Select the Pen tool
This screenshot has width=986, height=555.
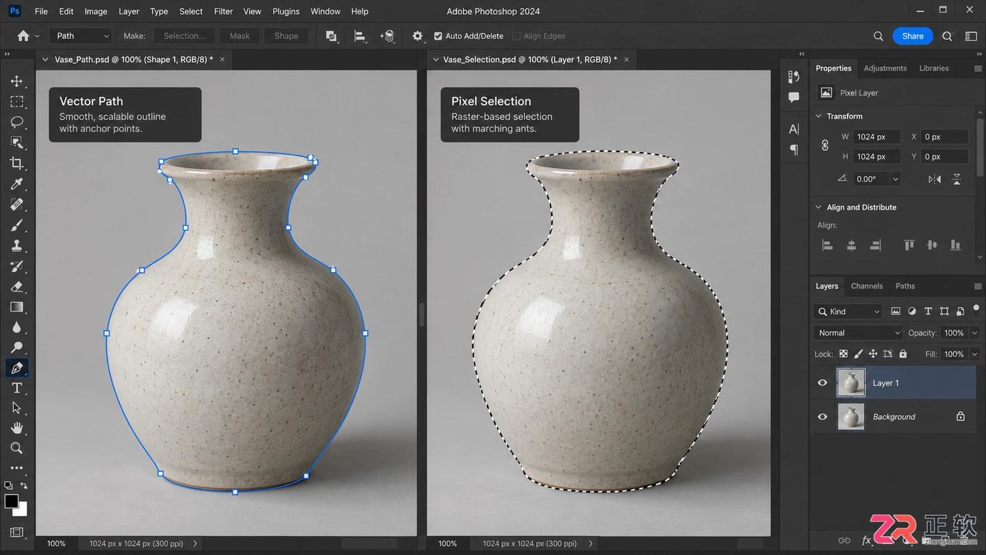[x=16, y=368]
